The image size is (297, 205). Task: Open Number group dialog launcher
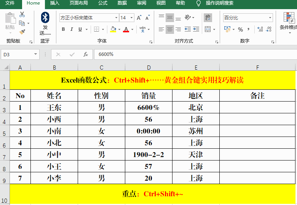pos(273,42)
